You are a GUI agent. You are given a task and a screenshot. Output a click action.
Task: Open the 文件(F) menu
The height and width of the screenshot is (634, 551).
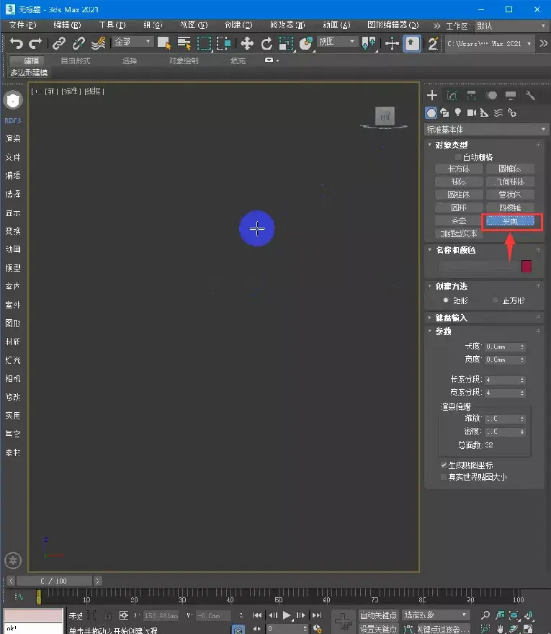[22, 25]
